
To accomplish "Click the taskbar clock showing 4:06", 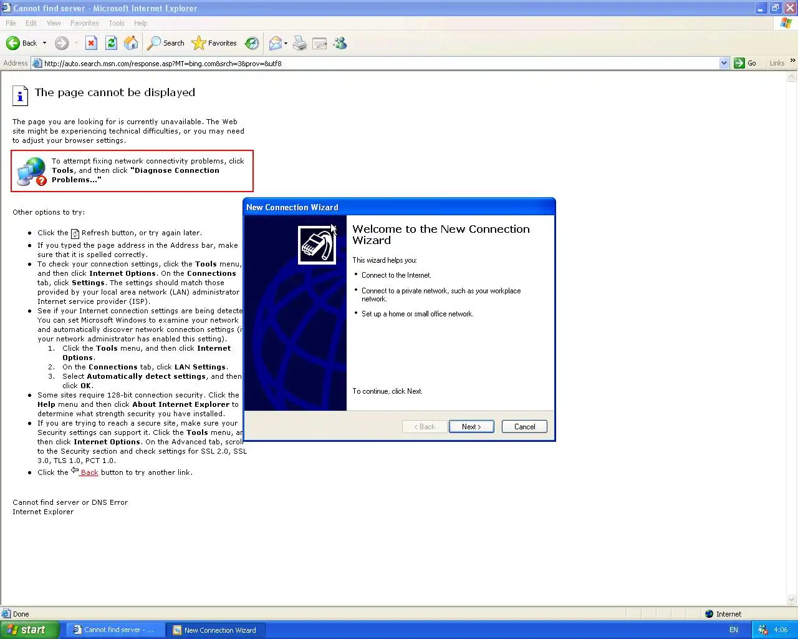I will coord(781,630).
